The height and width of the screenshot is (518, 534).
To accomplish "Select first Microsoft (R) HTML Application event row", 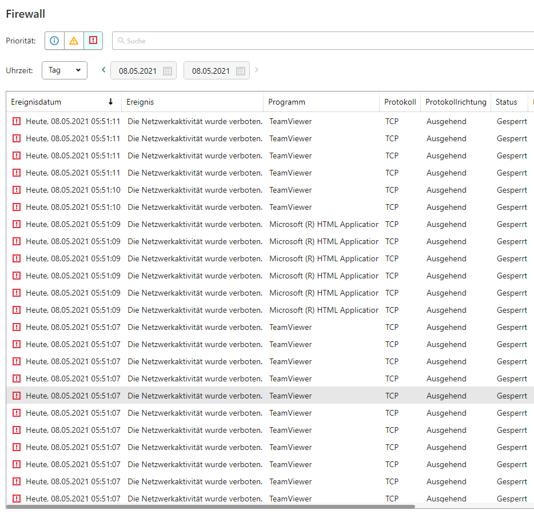I will (x=323, y=224).
